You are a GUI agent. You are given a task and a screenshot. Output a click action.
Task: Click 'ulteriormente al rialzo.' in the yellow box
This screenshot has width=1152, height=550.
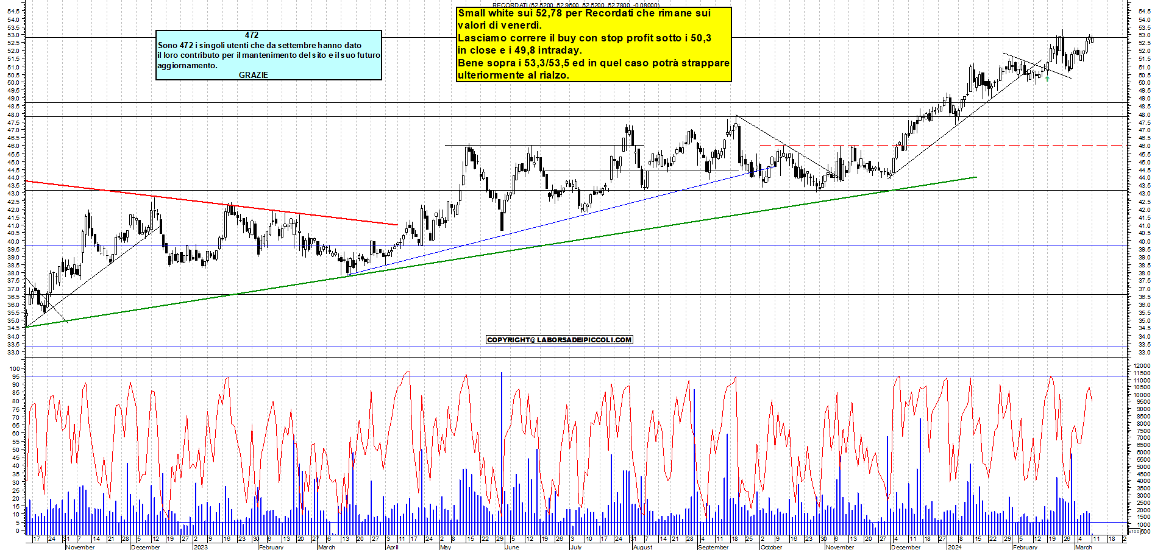pos(513,75)
